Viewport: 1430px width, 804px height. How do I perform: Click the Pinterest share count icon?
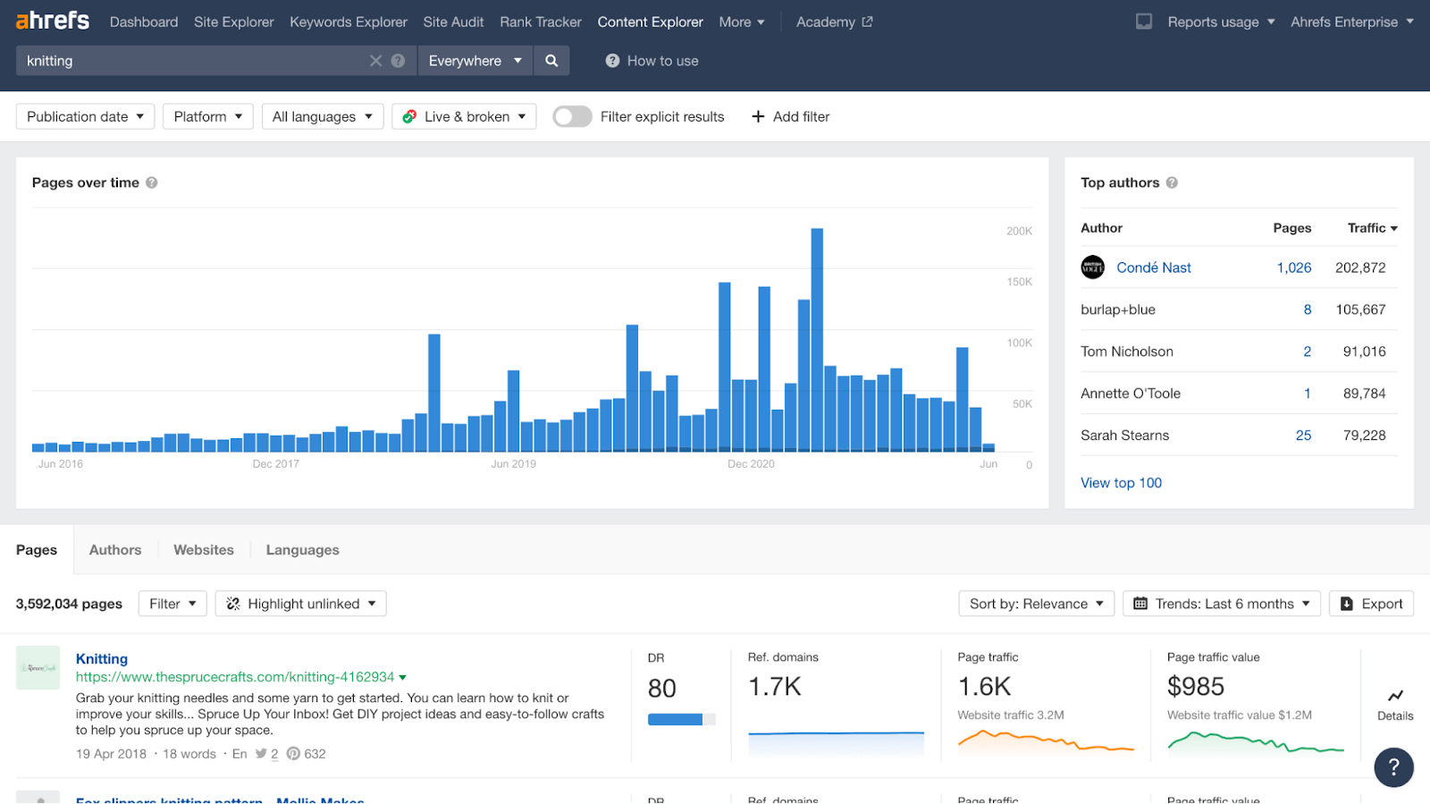(x=293, y=754)
